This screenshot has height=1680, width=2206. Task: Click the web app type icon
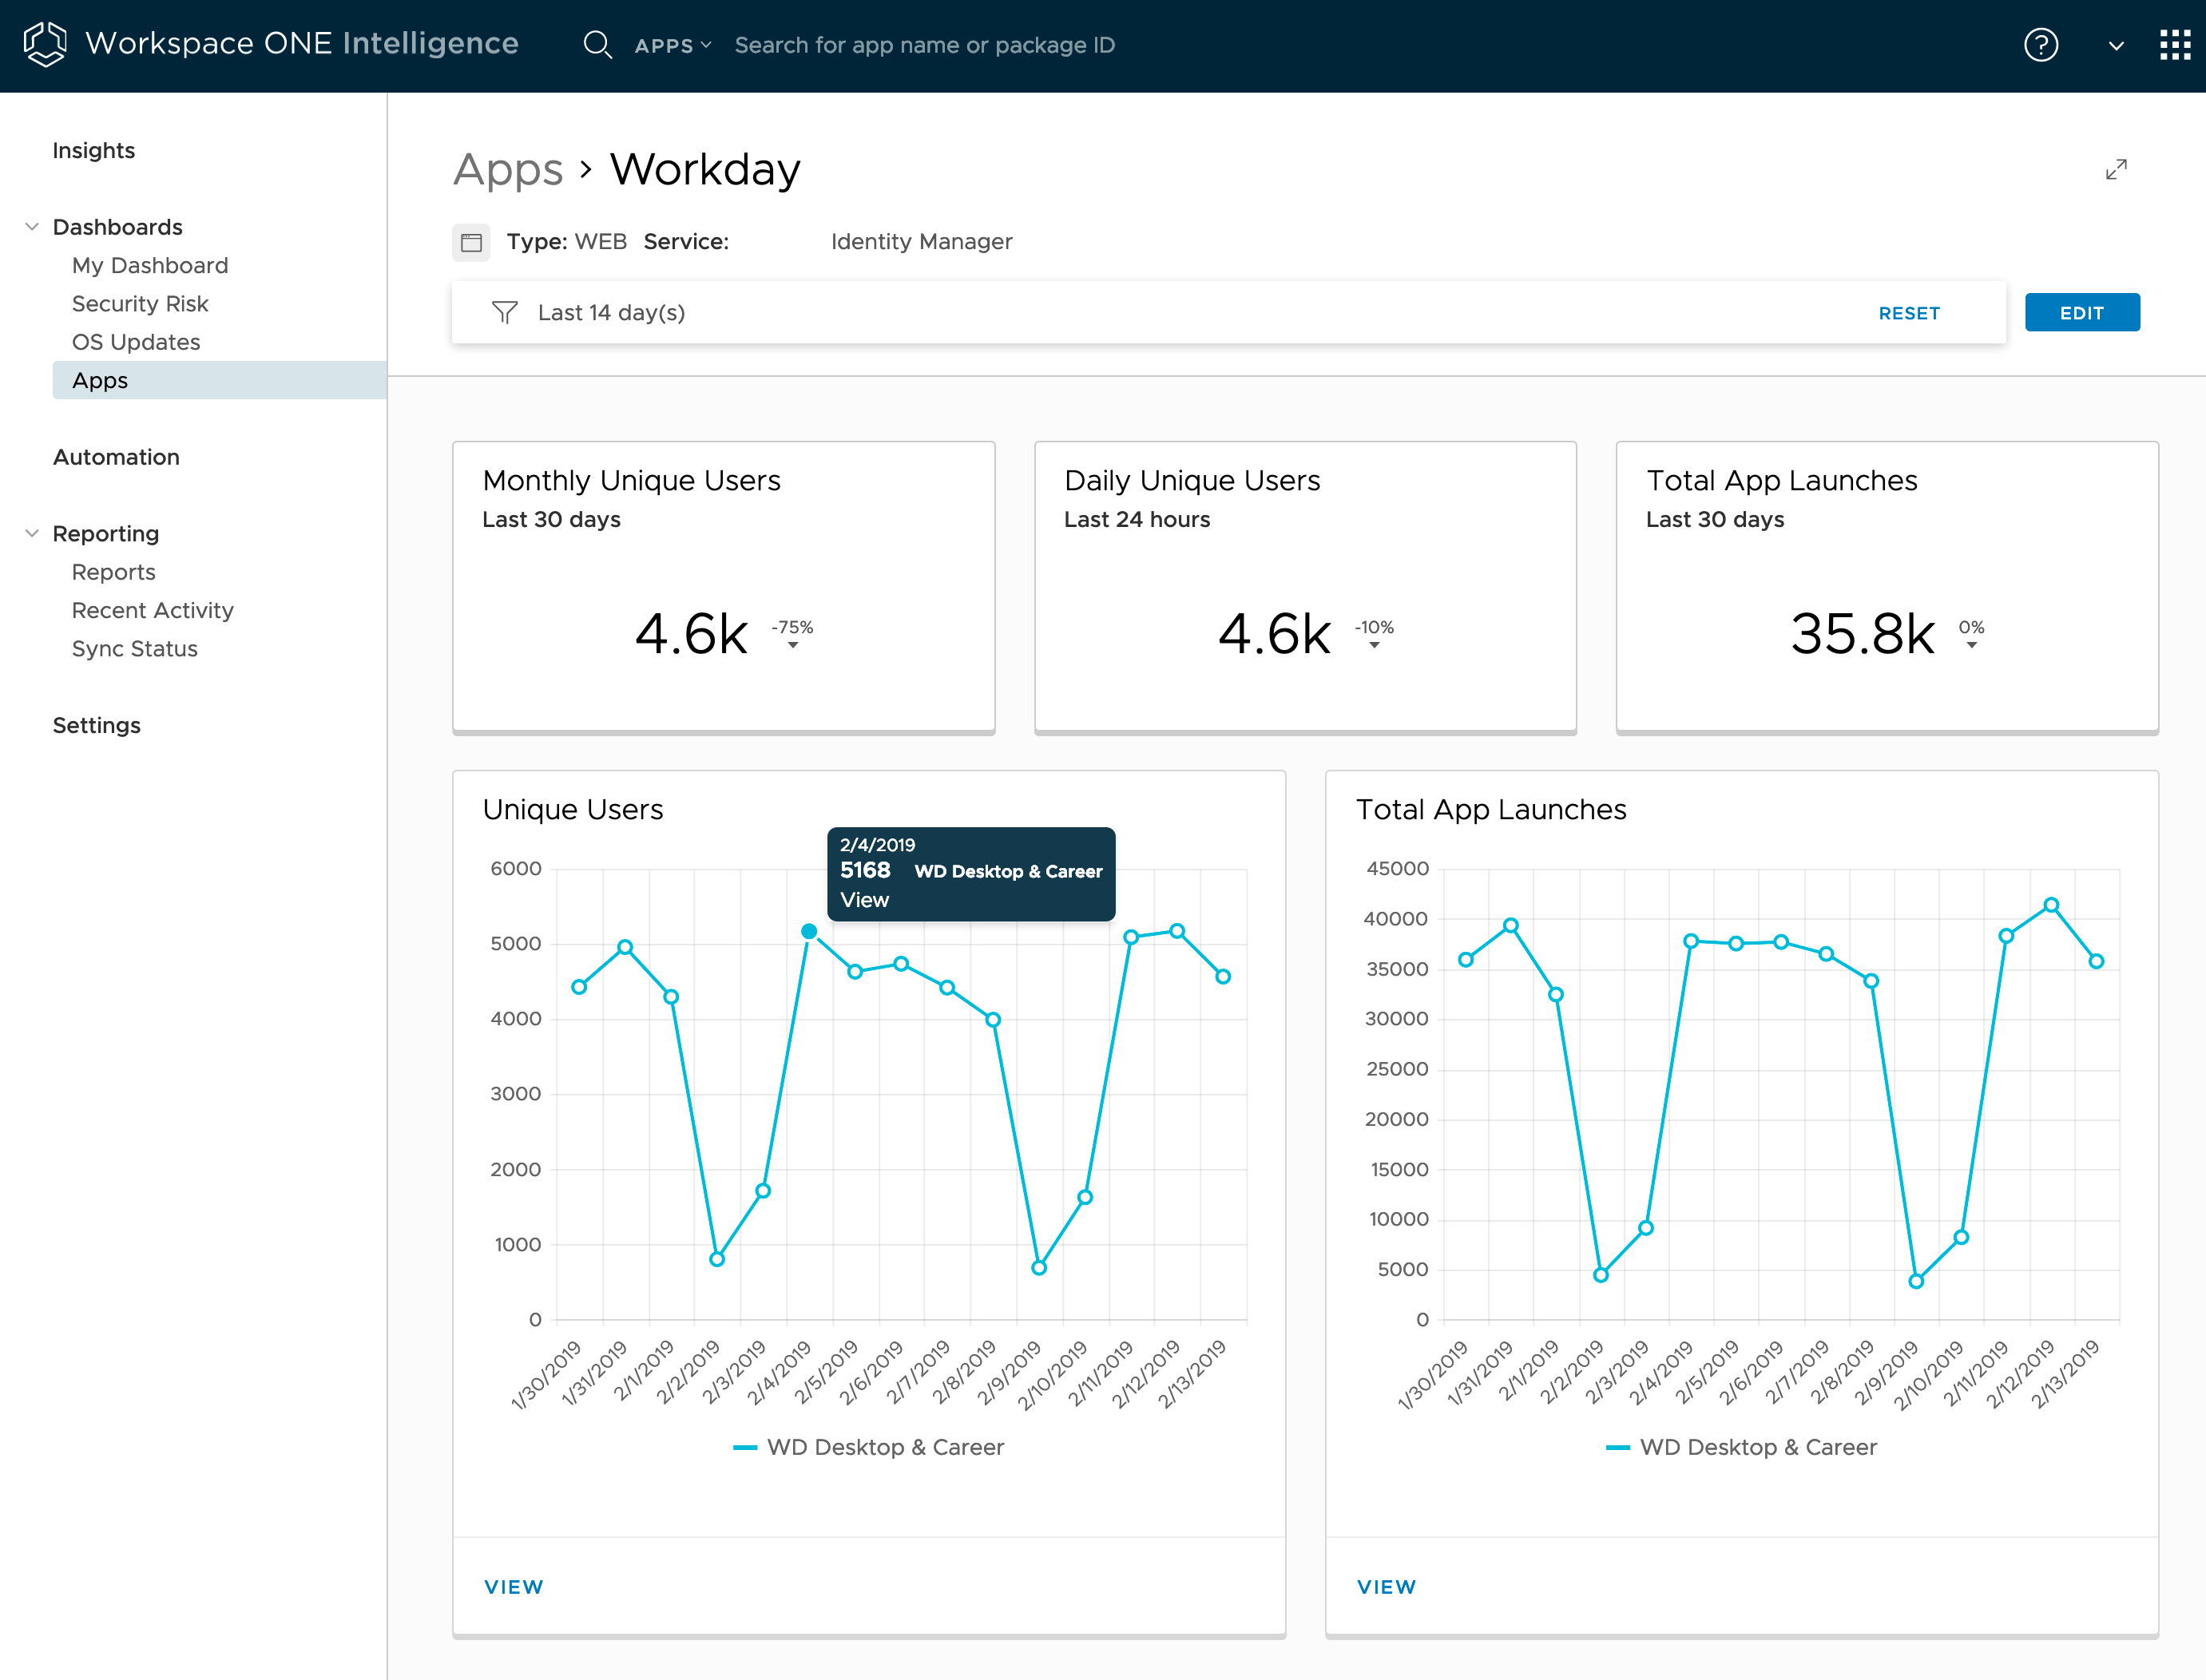471,242
